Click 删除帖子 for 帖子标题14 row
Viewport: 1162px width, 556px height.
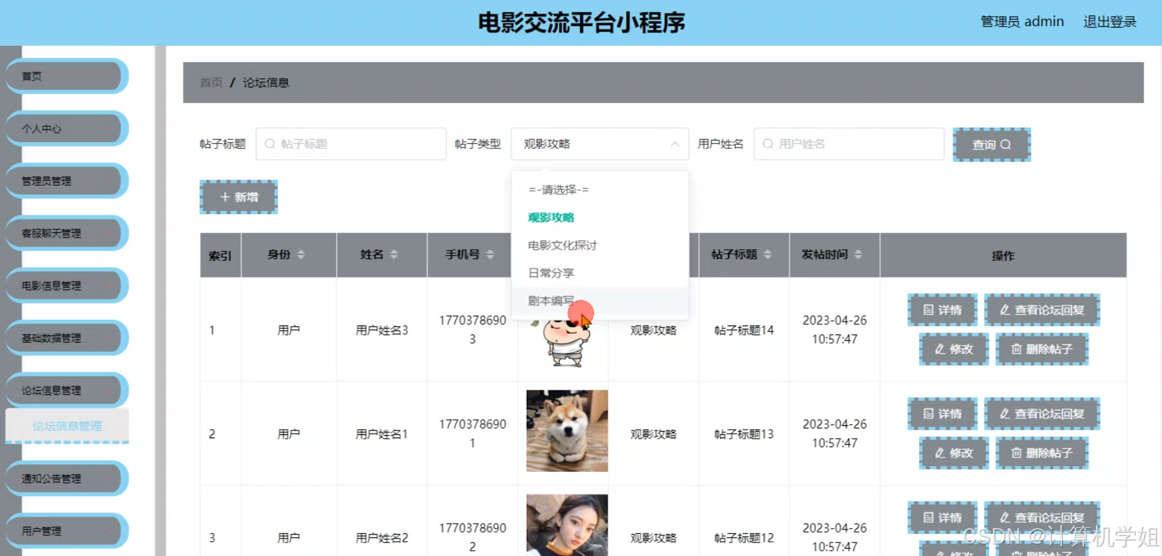[x=1042, y=349]
